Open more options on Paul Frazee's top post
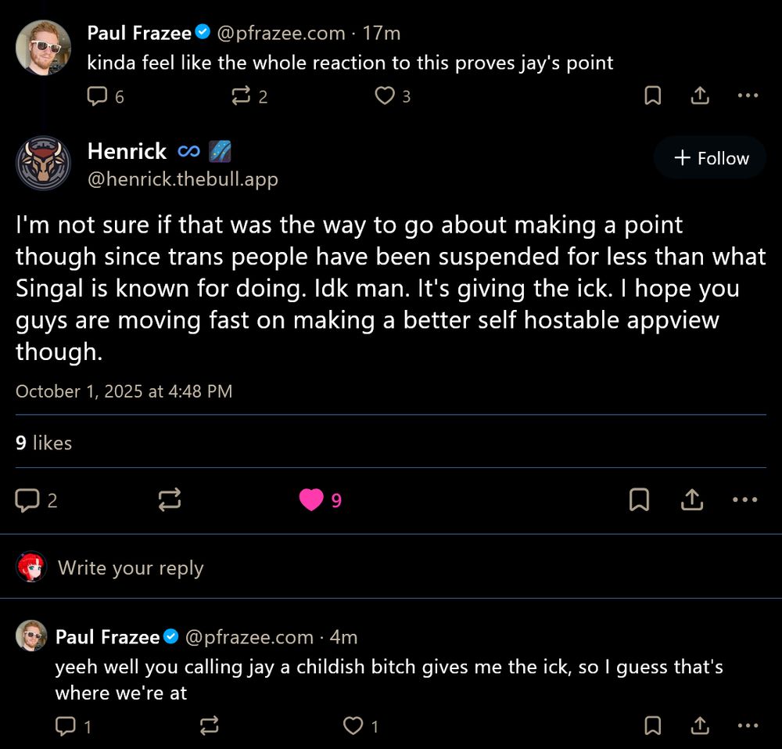The height and width of the screenshot is (749, 782). click(748, 95)
